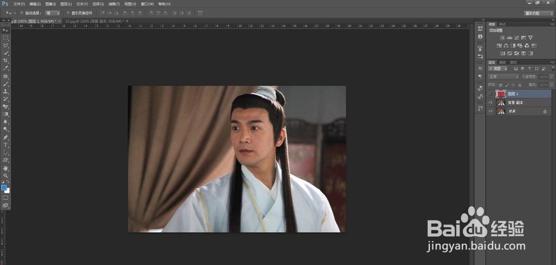Open the 滤镜(T) menu
This screenshot has width=556, height=265.
[x=113, y=4]
